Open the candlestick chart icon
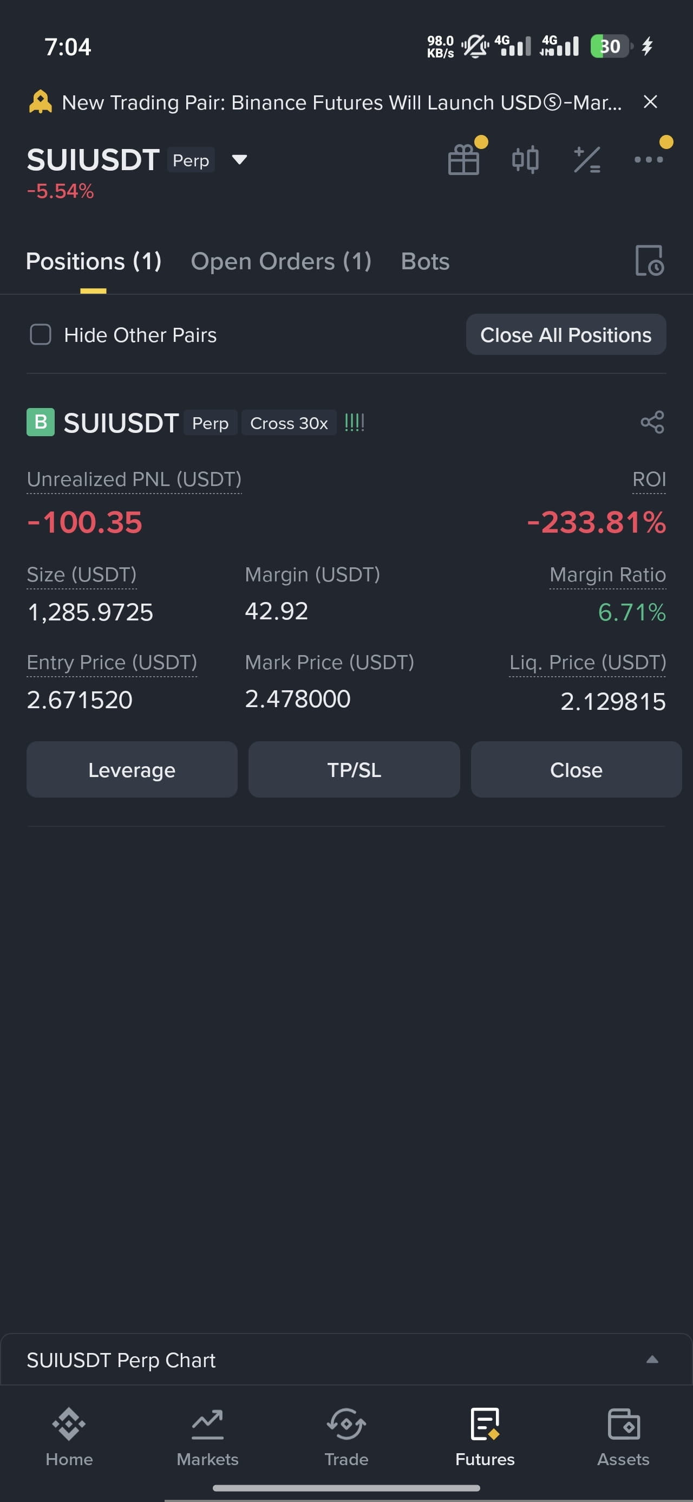Image resolution: width=693 pixels, height=1502 pixels. point(525,159)
